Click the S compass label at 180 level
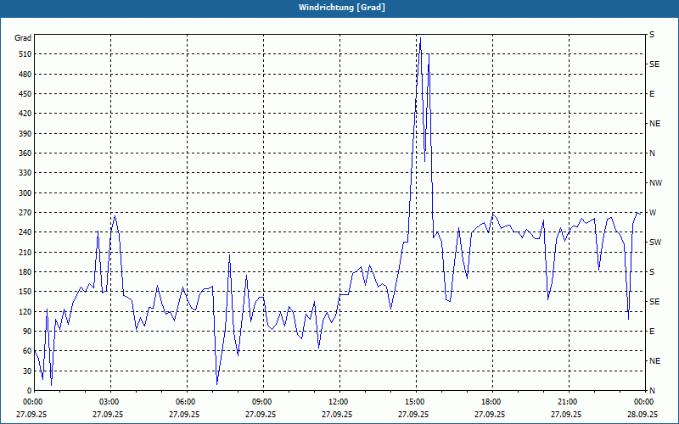This screenshot has width=679, height=424. pos(652,272)
